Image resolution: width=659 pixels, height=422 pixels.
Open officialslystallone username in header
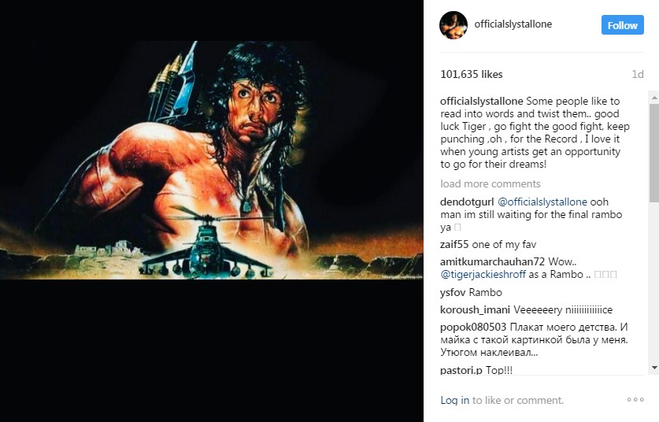click(513, 24)
